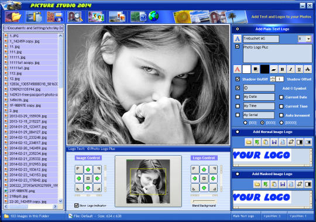The width and height of the screenshot is (316, 222).
Task: Click paste clipboard icon in Masked Image Logo toolbar
Action: coord(274,185)
